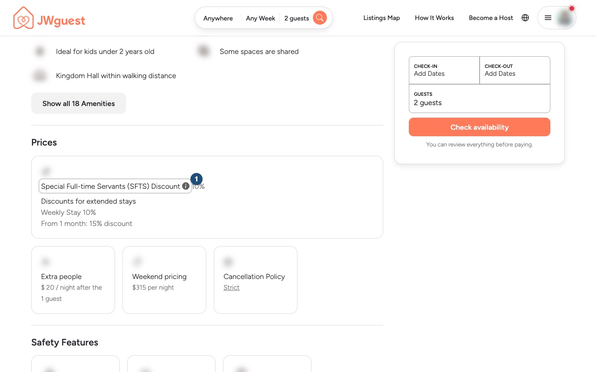Open the 2 guests search filter
Screen dimensions: 596x372
click(x=297, y=18)
